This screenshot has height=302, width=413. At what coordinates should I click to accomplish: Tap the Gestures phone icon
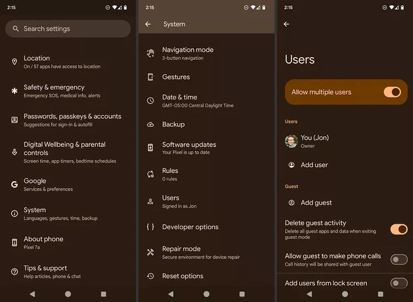[x=150, y=77]
